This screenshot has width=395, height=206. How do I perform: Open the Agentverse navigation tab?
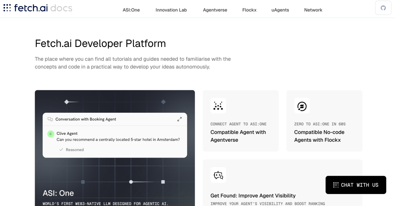215,10
